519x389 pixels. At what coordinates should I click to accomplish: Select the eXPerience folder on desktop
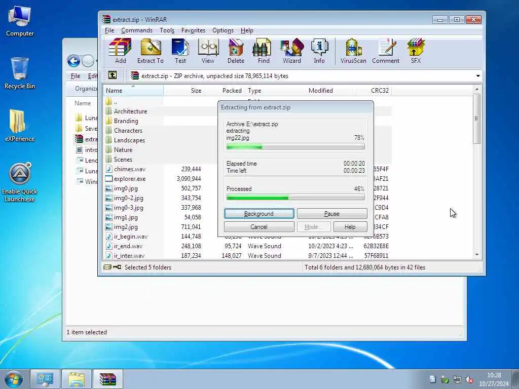(20, 126)
